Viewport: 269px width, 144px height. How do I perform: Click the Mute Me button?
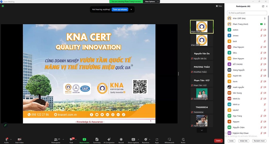[244, 141]
